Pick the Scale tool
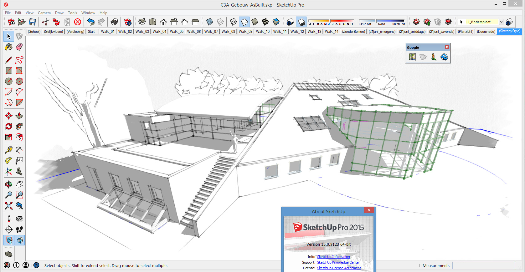This screenshot has height=272, width=525. click(x=9, y=137)
